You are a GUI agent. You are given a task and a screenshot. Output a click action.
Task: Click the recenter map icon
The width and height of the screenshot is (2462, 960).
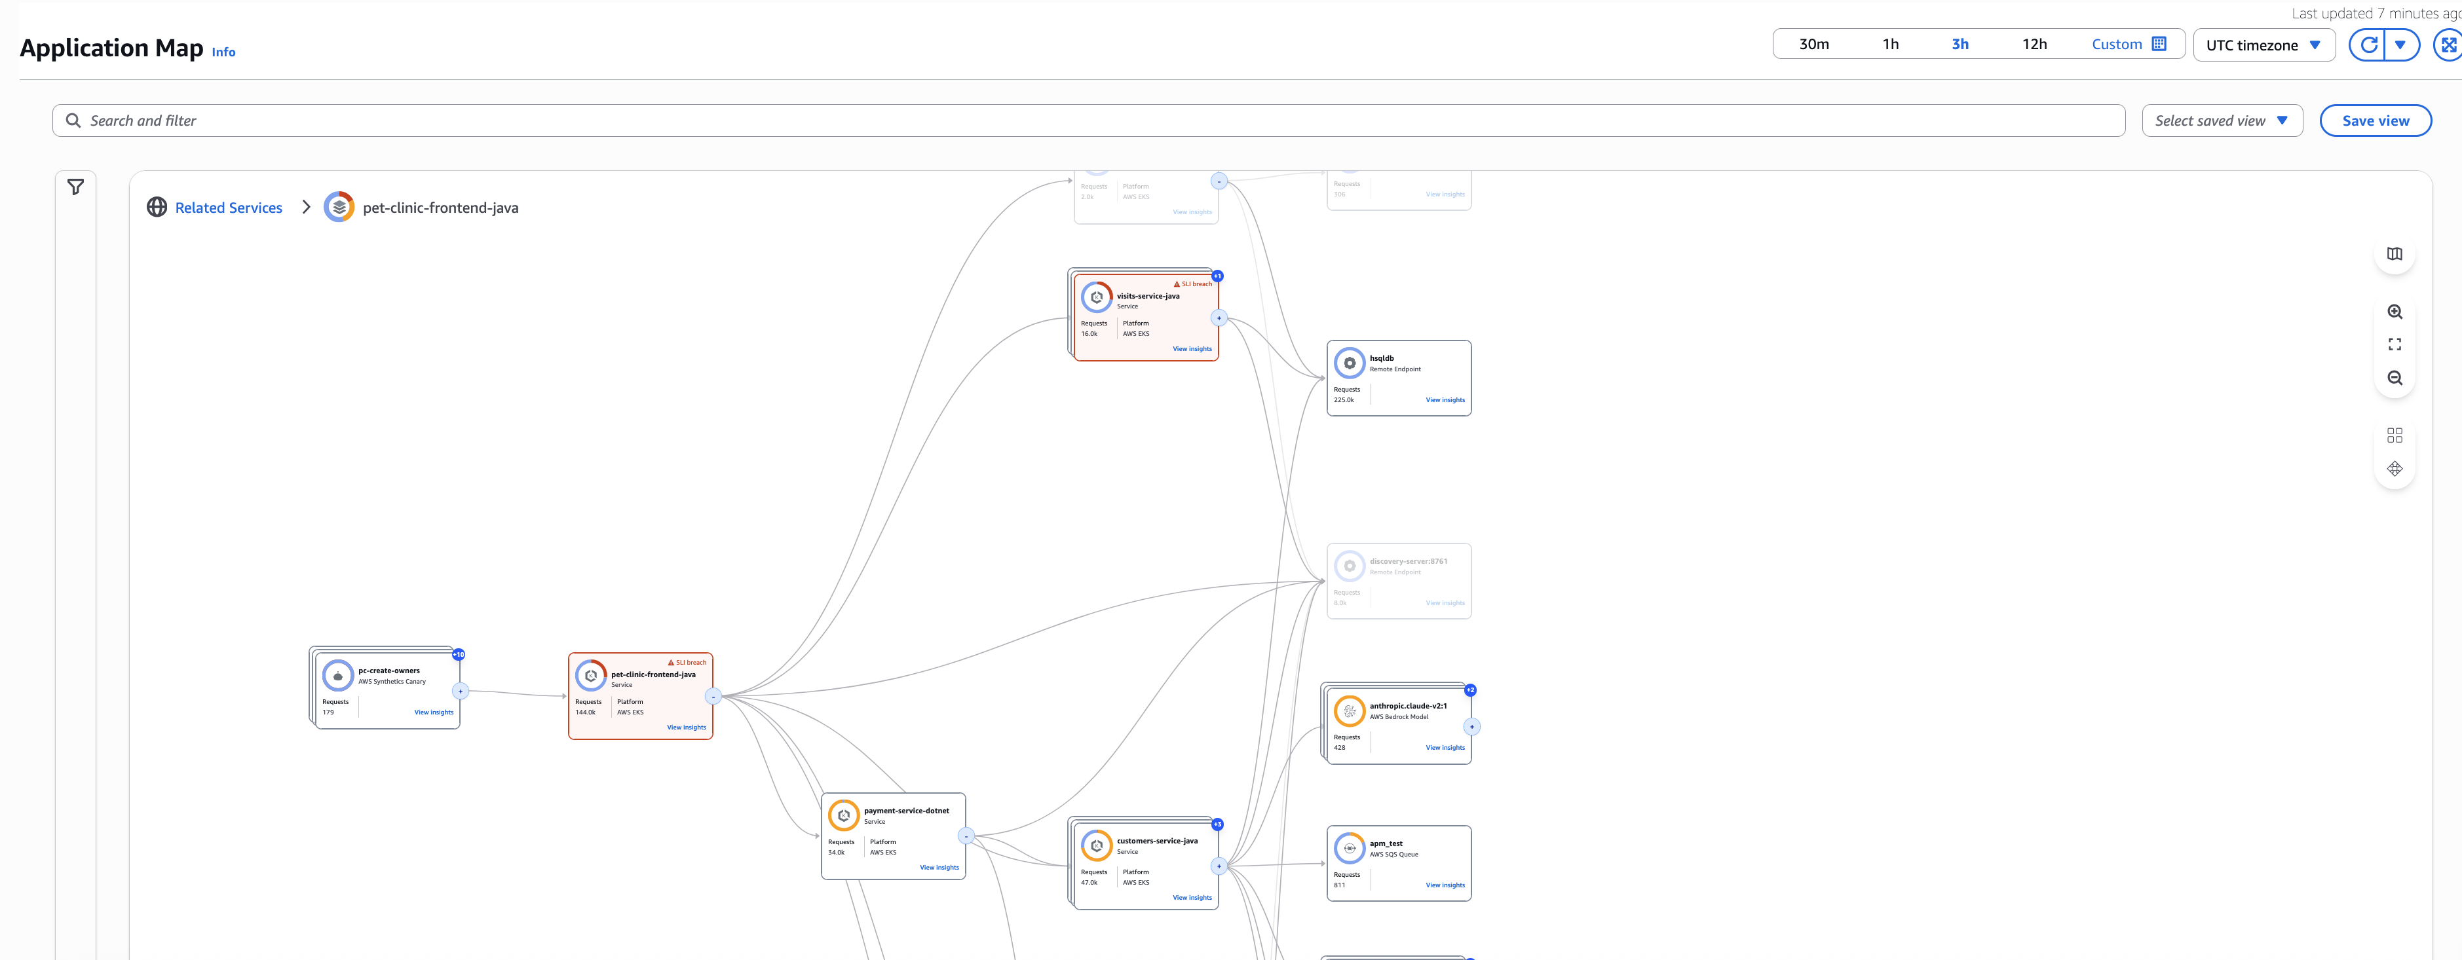[x=2395, y=468]
